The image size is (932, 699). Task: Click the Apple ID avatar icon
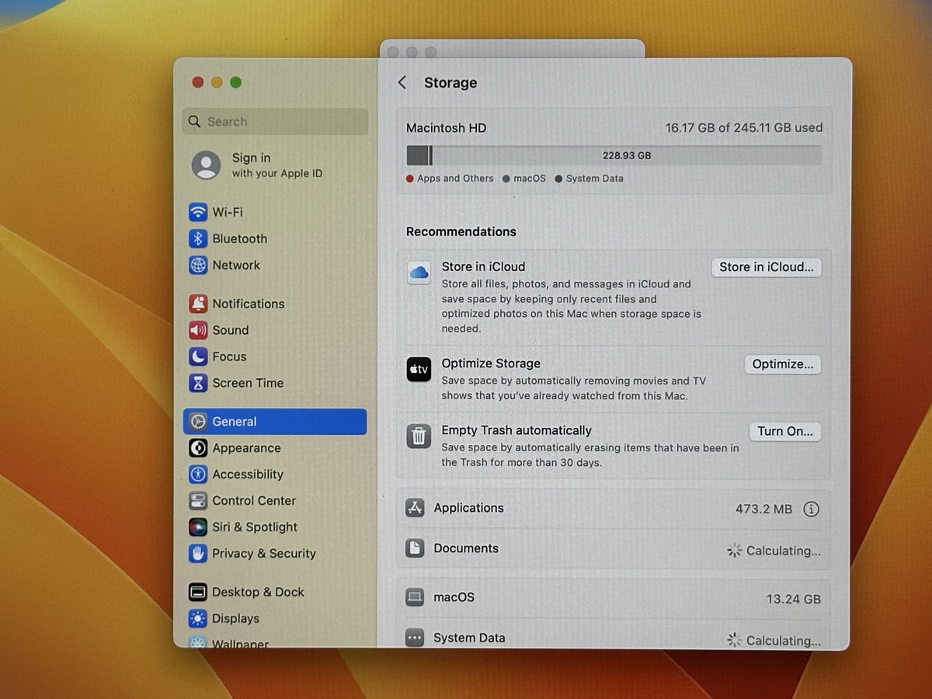point(206,165)
